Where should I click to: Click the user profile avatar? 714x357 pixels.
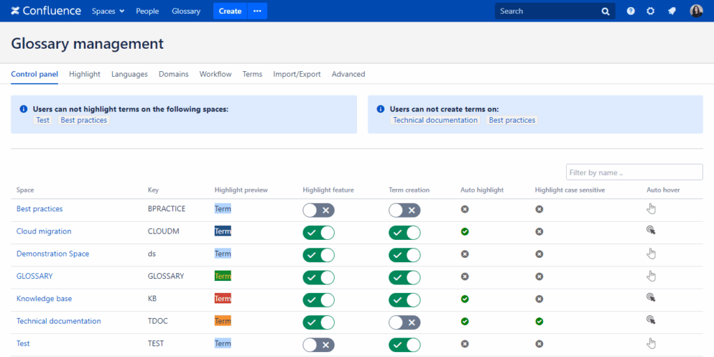pos(696,11)
